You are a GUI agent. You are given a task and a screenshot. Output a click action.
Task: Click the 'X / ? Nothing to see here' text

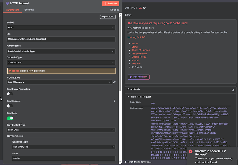pos(141,28)
